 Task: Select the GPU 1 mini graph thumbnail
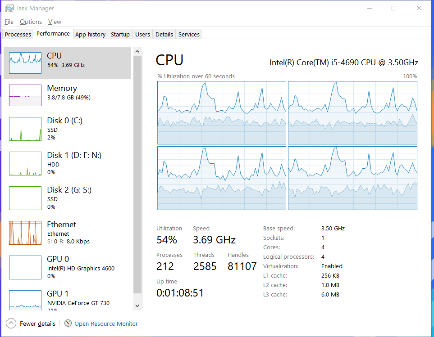tap(25, 300)
